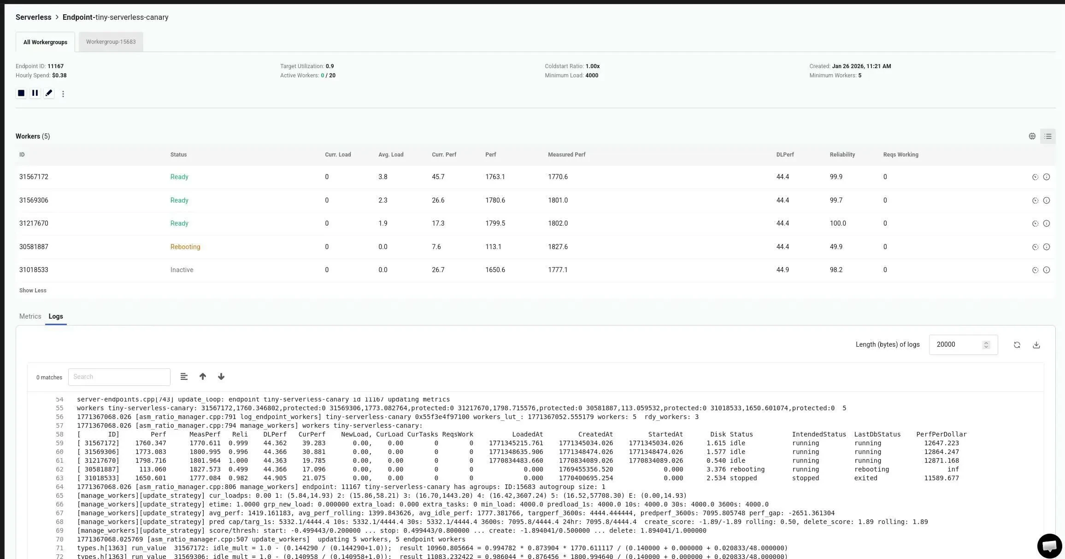This screenshot has width=1065, height=559.
Task: Switch to the Workergroup-15683 tab
Action: (111, 41)
